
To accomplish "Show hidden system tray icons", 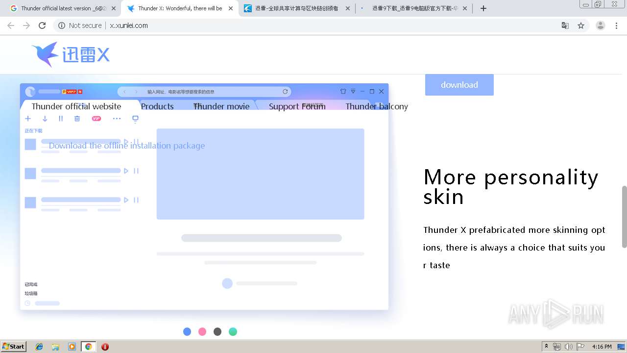I will (546, 347).
